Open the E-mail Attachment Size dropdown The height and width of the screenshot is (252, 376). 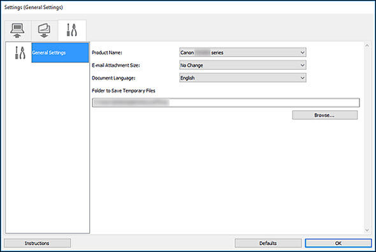(243, 65)
